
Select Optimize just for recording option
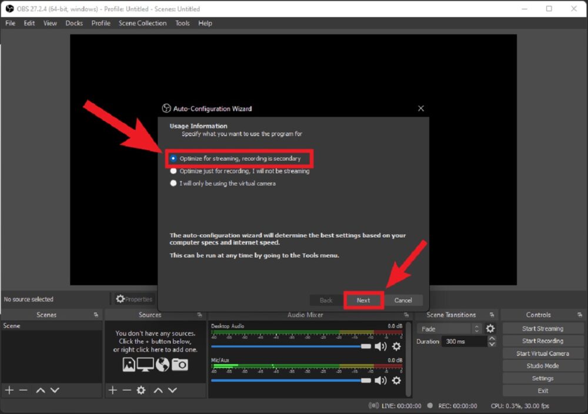(x=173, y=171)
